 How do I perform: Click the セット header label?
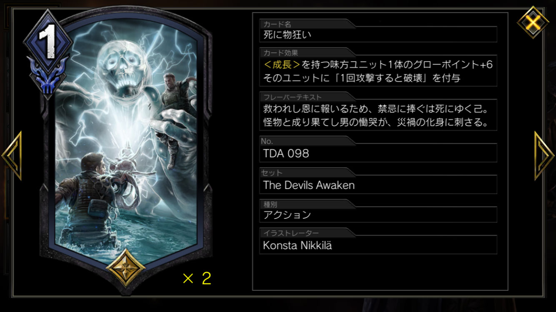[272, 173]
